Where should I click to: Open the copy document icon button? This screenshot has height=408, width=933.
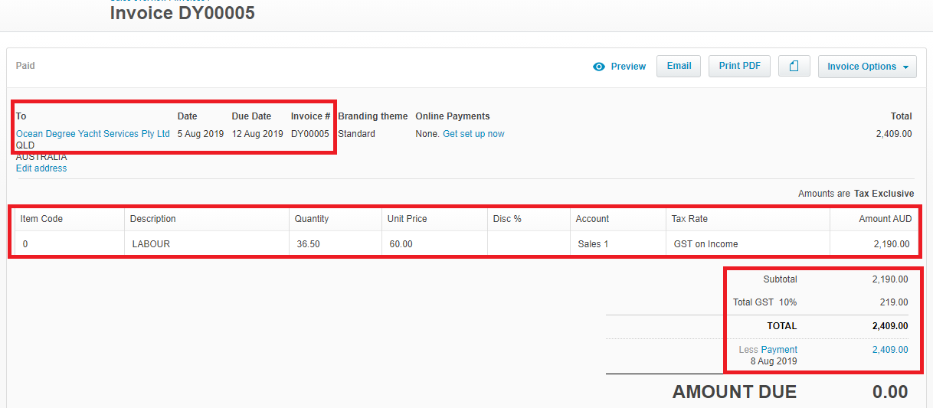click(x=794, y=67)
